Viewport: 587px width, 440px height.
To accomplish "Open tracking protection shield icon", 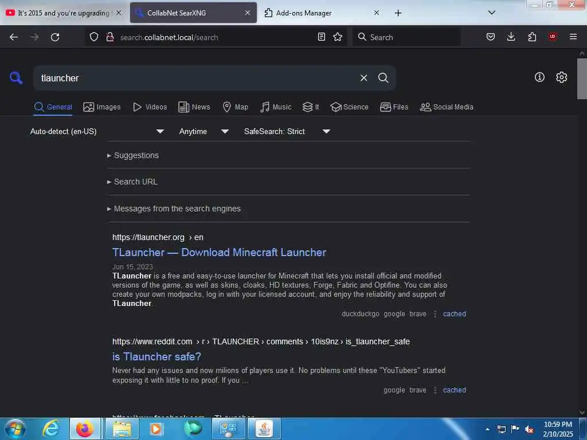I will pos(94,37).
